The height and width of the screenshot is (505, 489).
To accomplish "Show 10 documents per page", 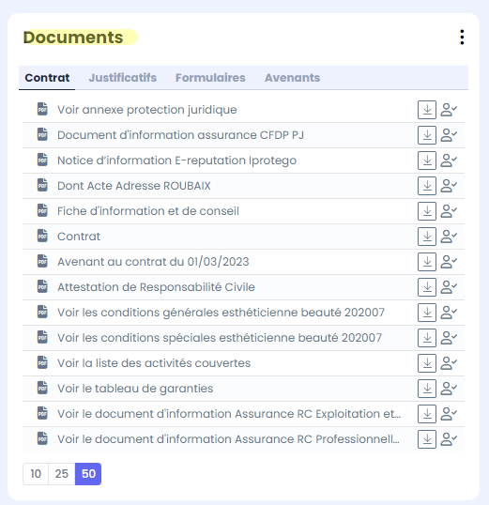I will pyautogui.click(x=36, y=474).
